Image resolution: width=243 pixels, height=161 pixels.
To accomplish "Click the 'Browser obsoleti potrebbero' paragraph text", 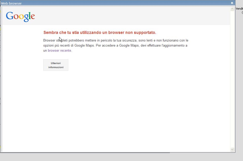I will click(116, 45).
